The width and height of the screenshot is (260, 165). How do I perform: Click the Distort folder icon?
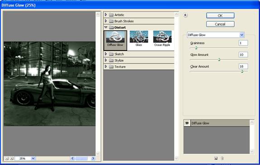coord(111,27)
